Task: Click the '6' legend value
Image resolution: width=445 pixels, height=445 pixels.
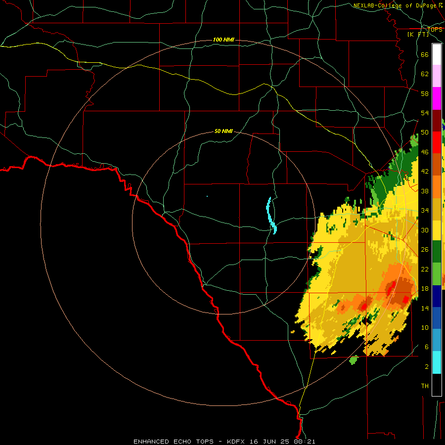Action: pos(426,347)
